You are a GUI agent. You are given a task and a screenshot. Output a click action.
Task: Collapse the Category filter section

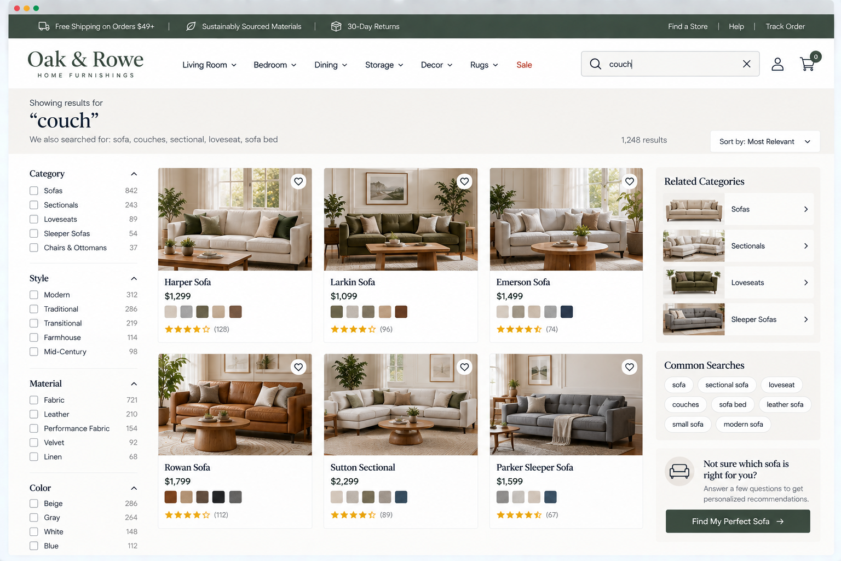(134, 174)
